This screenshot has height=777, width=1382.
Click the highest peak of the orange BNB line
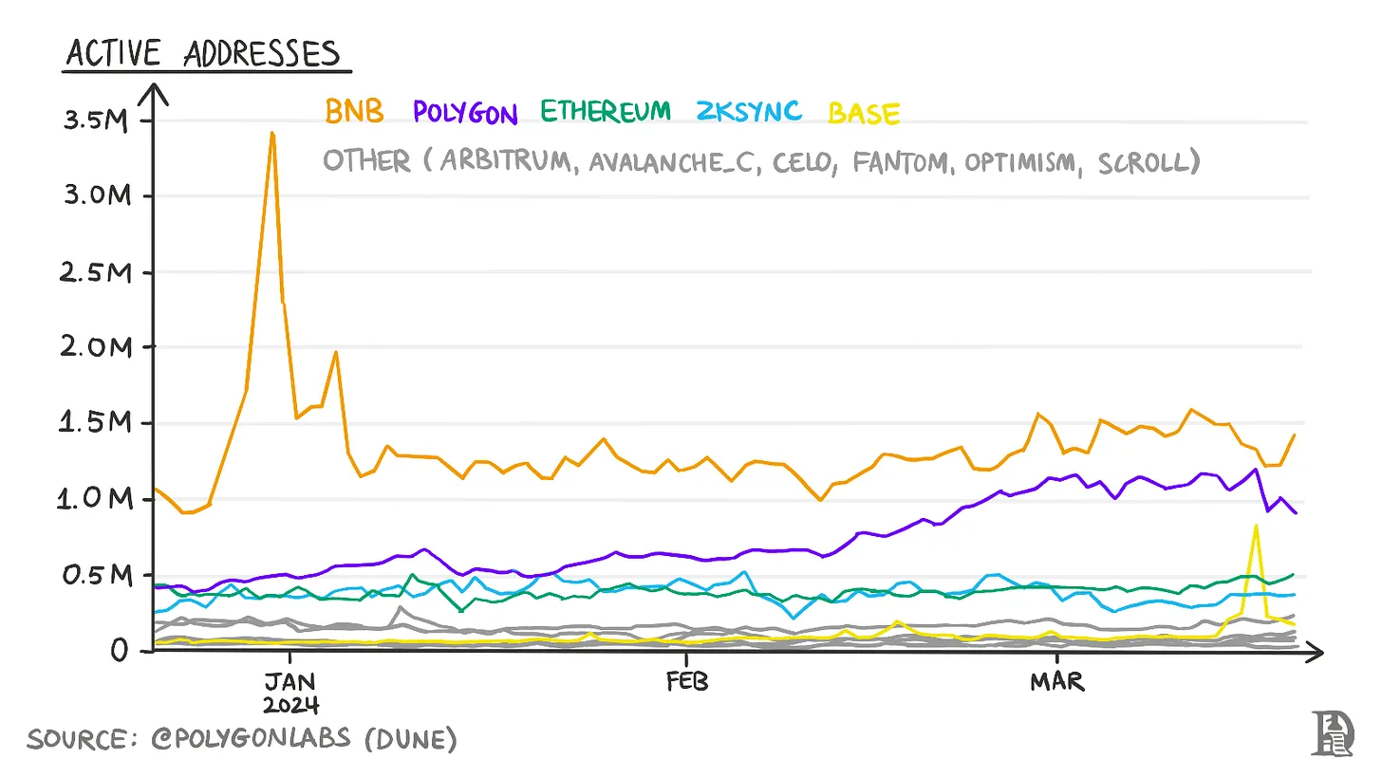pos(272,134)
